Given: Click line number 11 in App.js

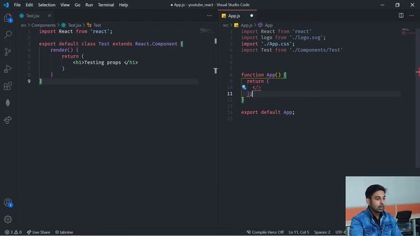Looking at the screenshot, I should click(230, 94).
